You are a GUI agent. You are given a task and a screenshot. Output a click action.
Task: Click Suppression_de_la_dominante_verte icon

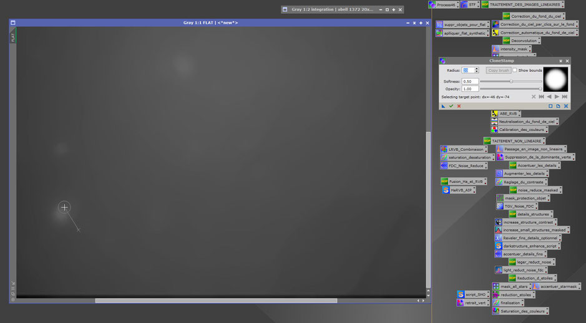coord(535,157)
